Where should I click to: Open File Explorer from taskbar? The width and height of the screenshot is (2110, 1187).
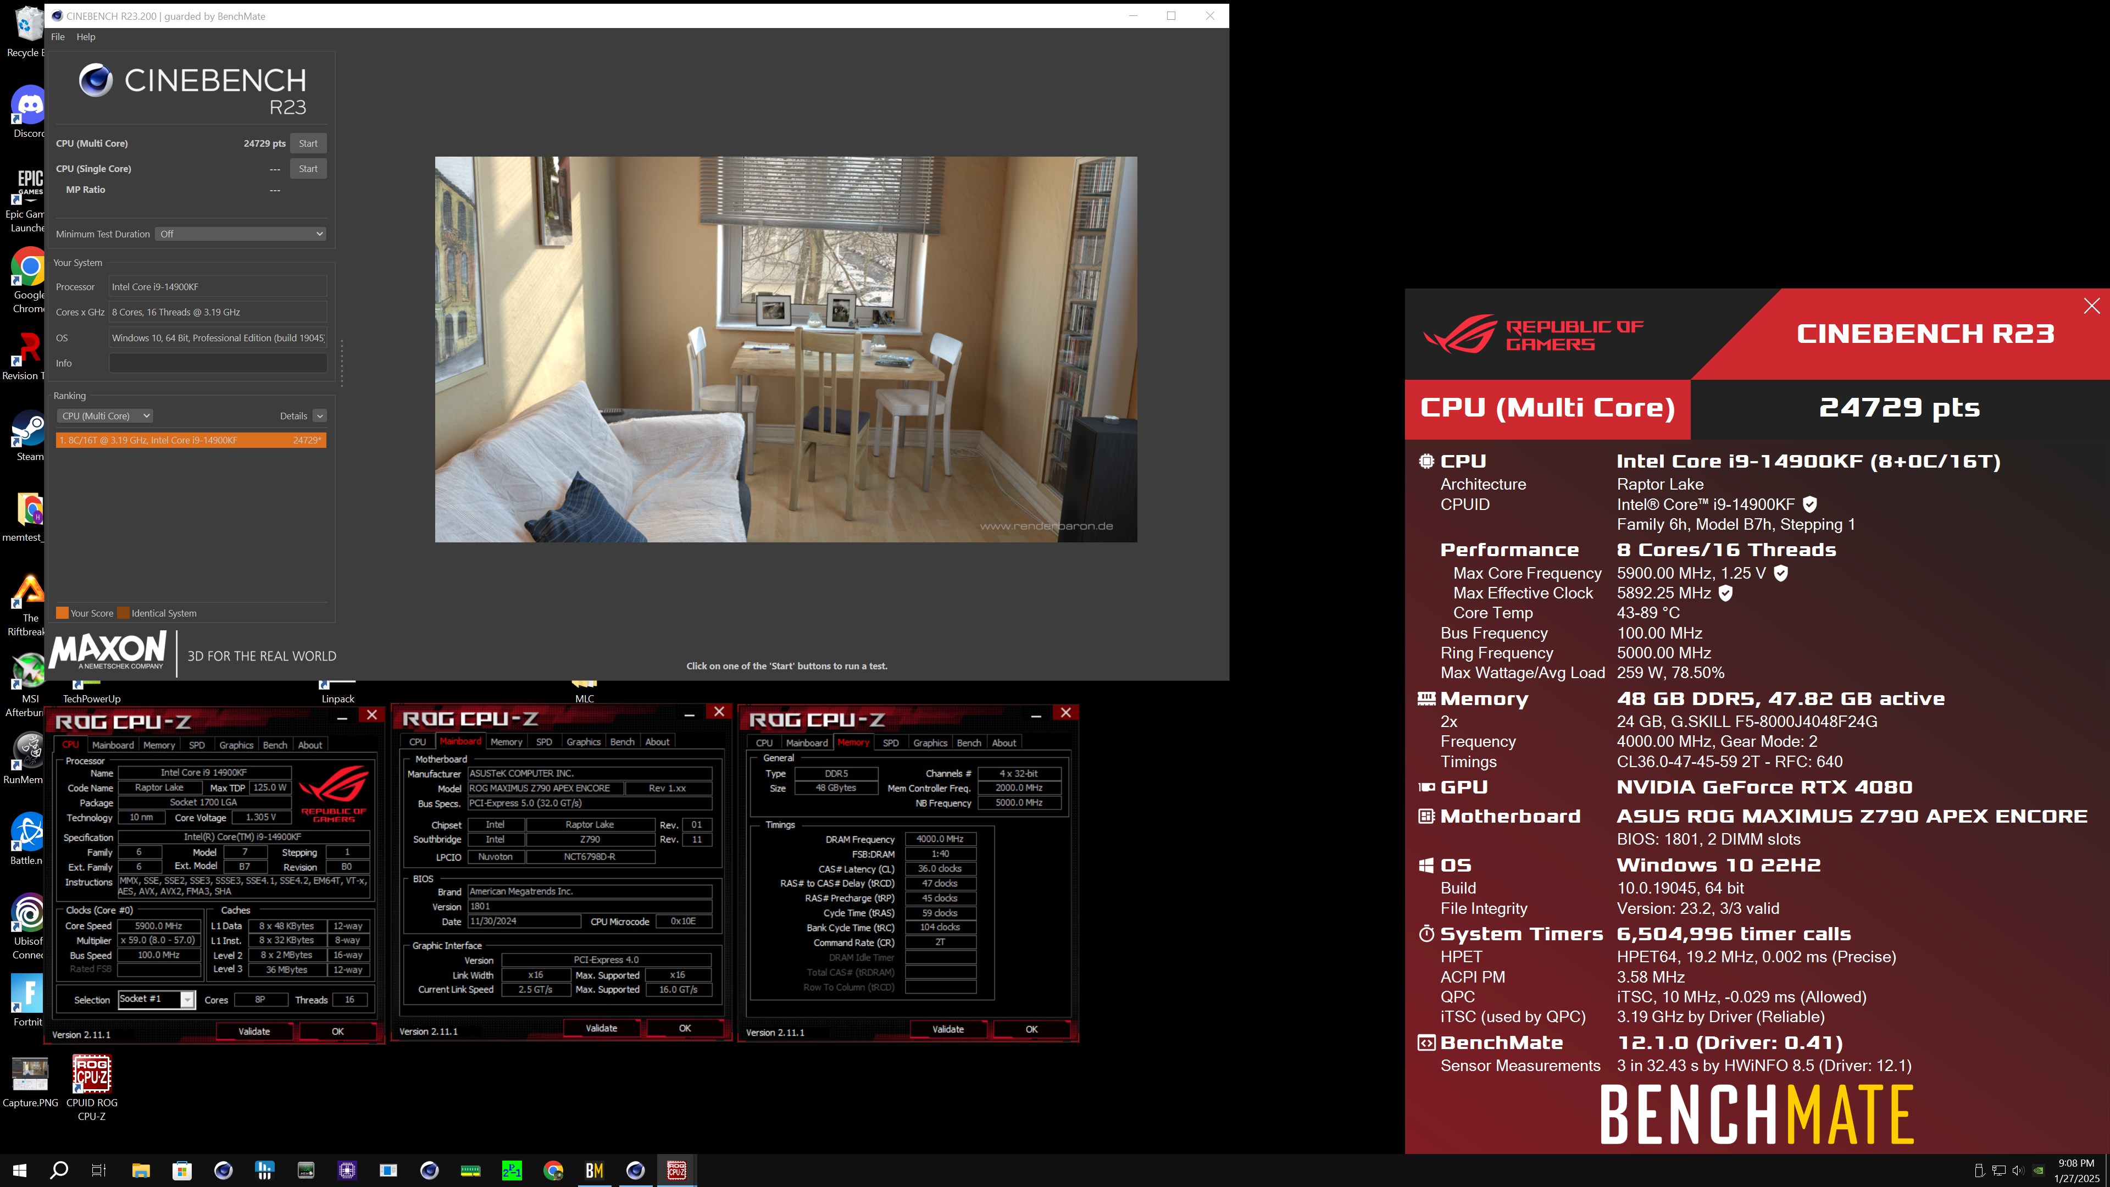point(141,1171)
